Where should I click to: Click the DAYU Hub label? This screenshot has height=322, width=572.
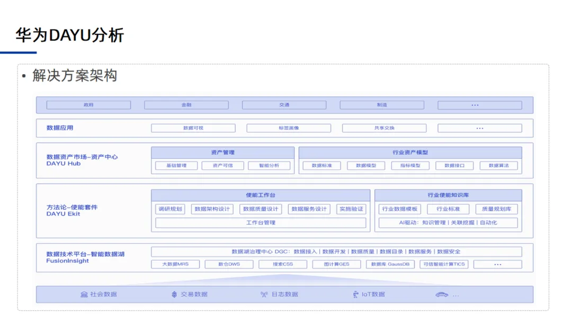[64, 164]
